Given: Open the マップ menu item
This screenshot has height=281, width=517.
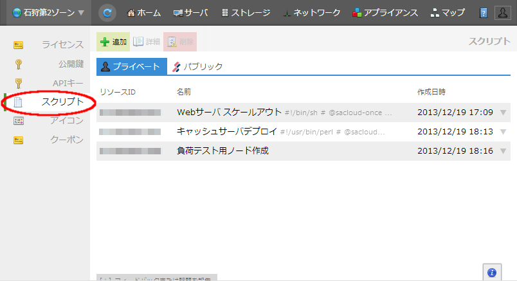Looking at the screenshot, I should pos(448,12).
